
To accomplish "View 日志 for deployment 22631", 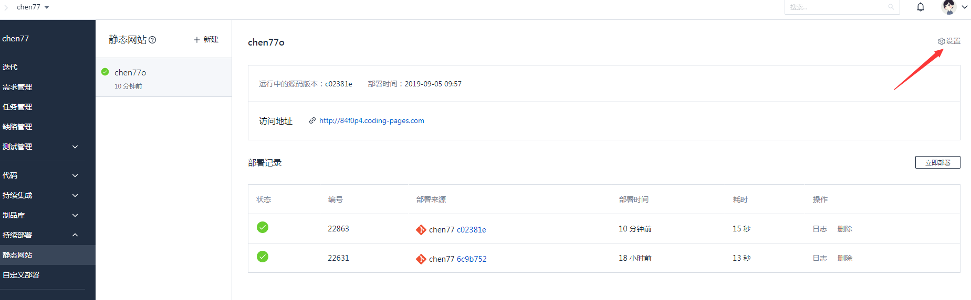I will [820, 258].
